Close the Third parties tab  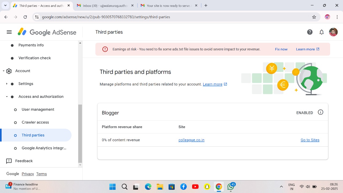tap(69, 5)
